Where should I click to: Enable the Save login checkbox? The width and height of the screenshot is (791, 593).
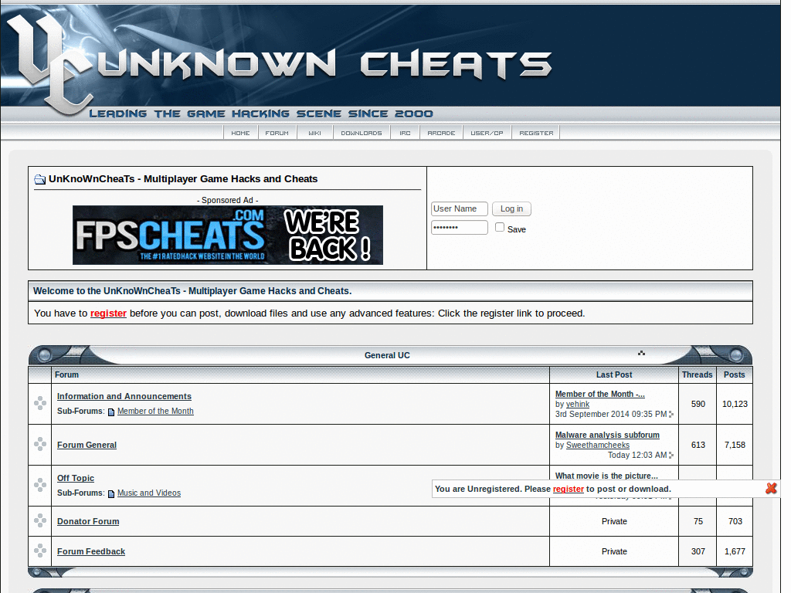499,226
